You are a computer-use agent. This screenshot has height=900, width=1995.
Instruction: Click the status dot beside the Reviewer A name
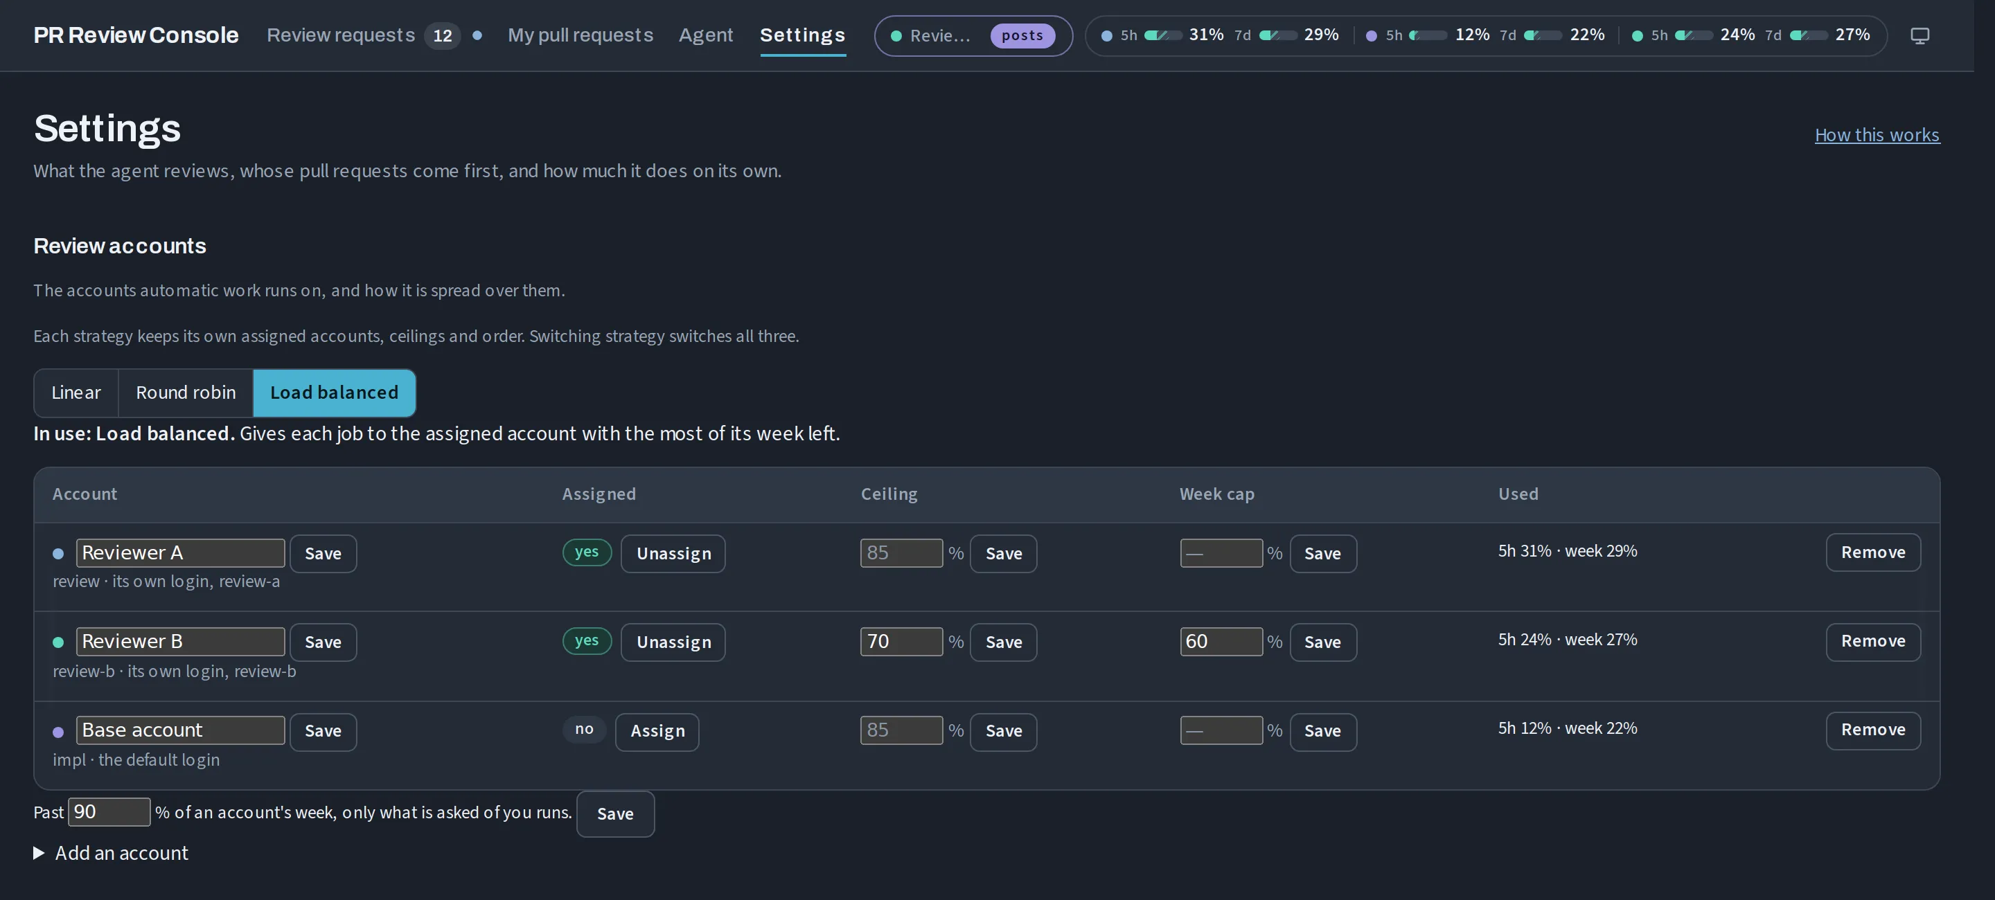tap(58, 554)
